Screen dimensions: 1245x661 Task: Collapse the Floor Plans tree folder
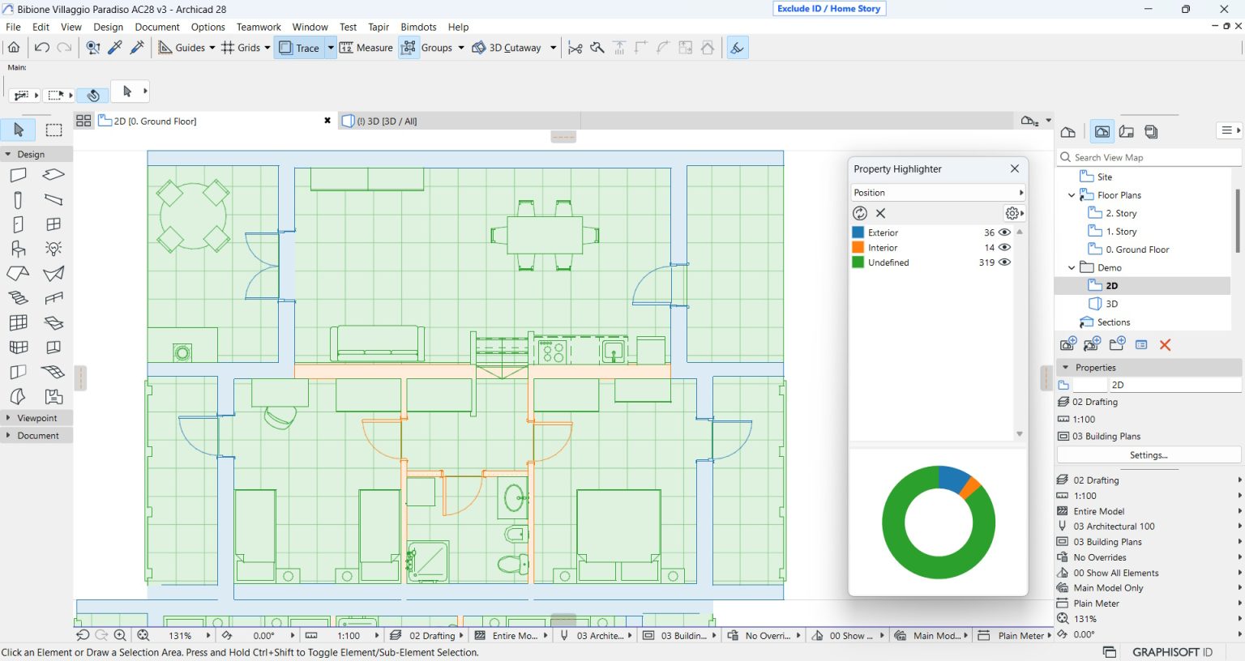pos(1072,195)
